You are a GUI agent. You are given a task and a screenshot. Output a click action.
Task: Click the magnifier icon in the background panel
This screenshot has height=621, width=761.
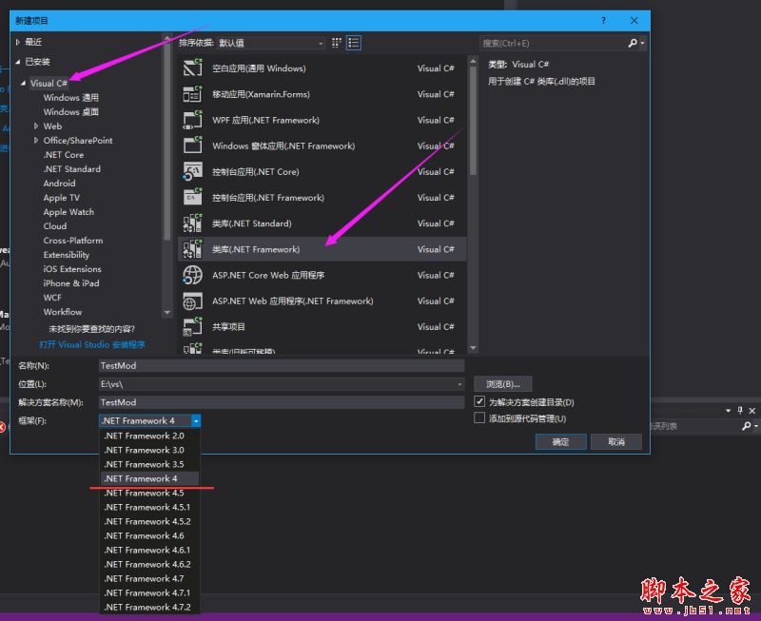click(747, 425)
